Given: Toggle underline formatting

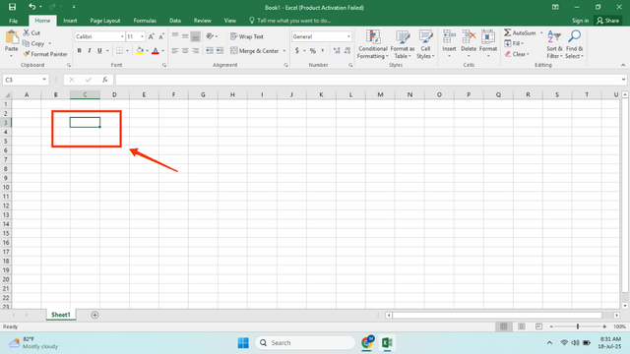Looking at the screenshot, I should tap(99, 50).
